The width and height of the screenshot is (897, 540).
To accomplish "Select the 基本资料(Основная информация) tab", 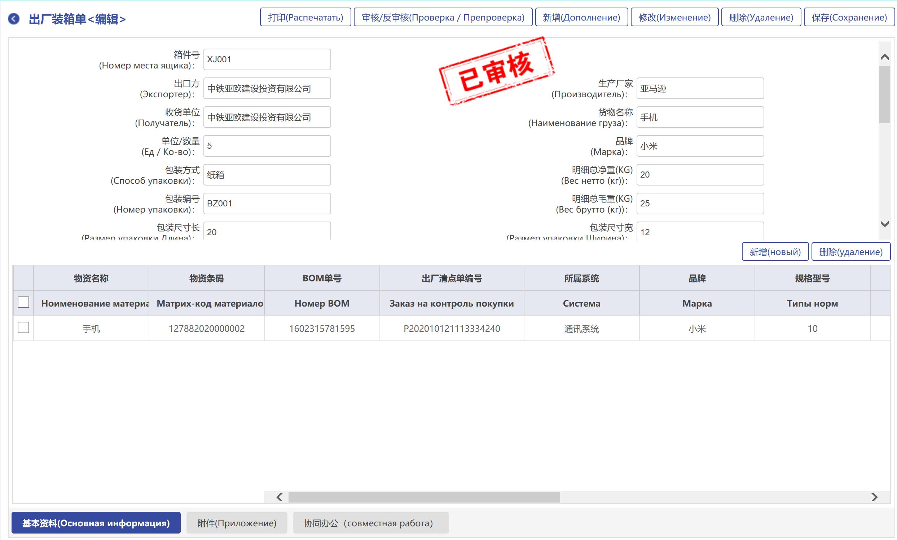I will pos(96,523).
